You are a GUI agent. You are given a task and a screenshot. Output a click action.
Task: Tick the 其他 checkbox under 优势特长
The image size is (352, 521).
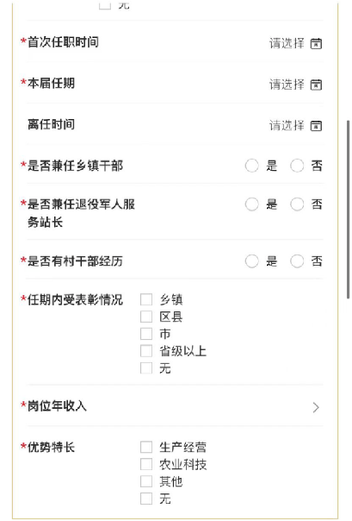pyautogui.click(x=146, y=481)
